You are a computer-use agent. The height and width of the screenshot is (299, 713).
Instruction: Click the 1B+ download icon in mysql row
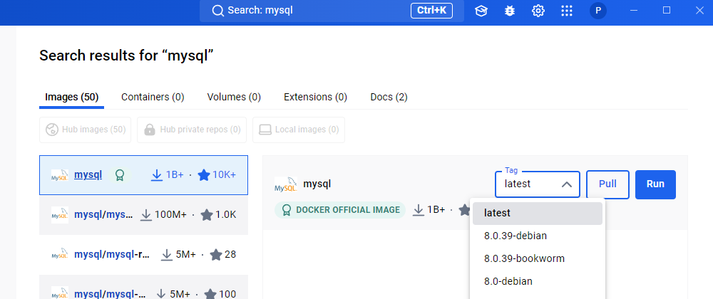coord(157,175)
